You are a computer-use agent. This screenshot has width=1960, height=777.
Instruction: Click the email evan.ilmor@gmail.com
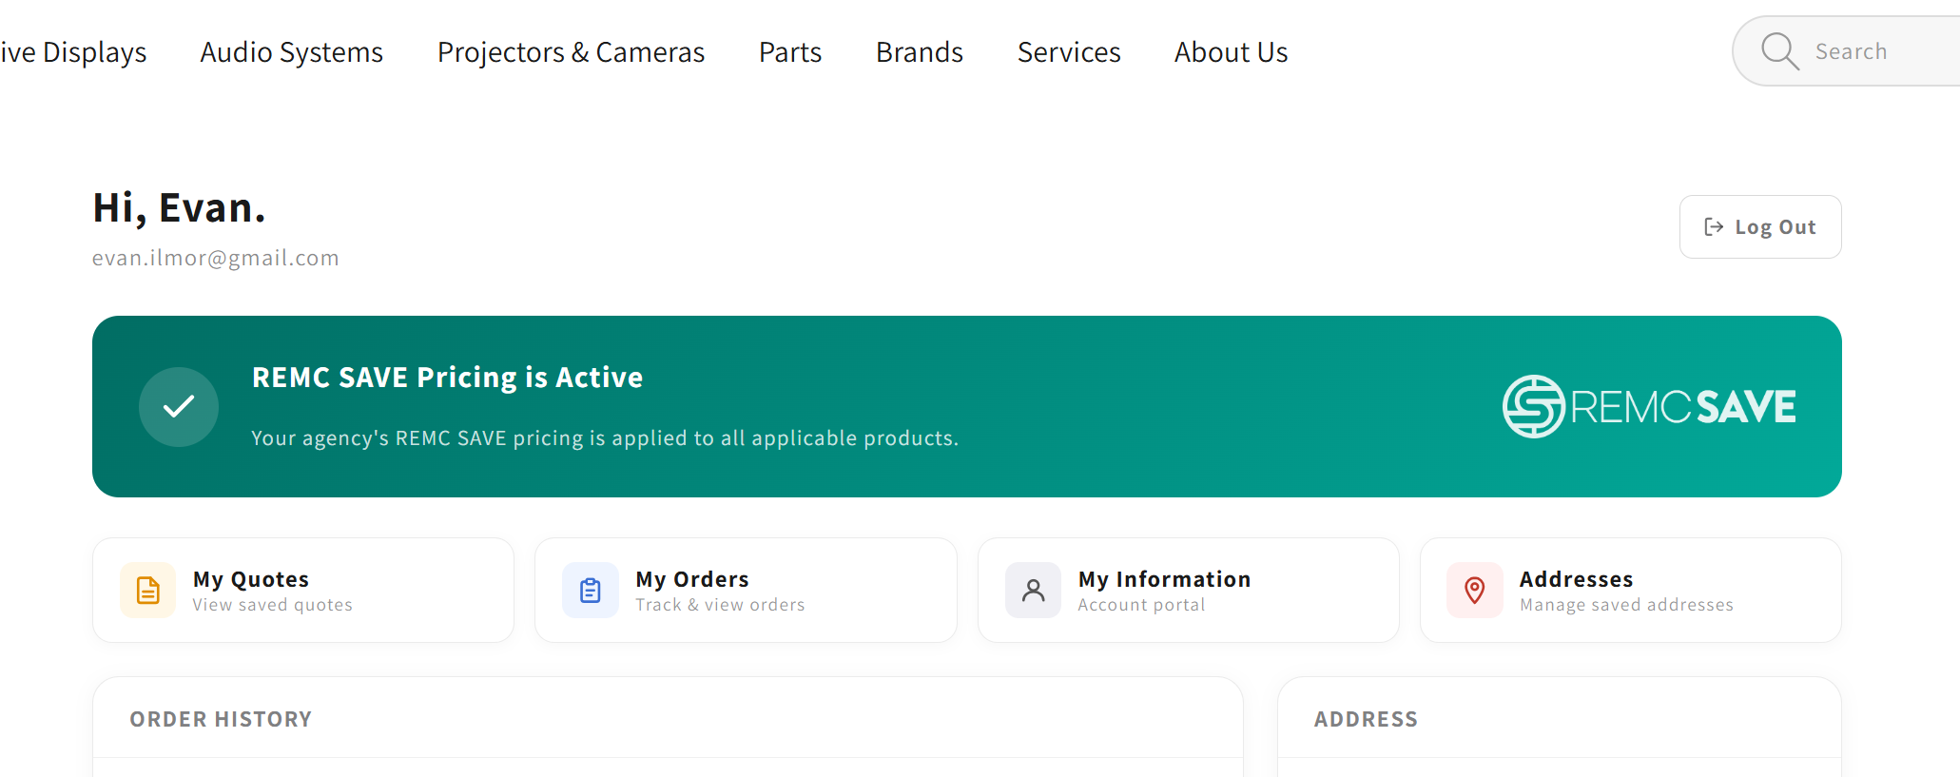tap(216, 258)
